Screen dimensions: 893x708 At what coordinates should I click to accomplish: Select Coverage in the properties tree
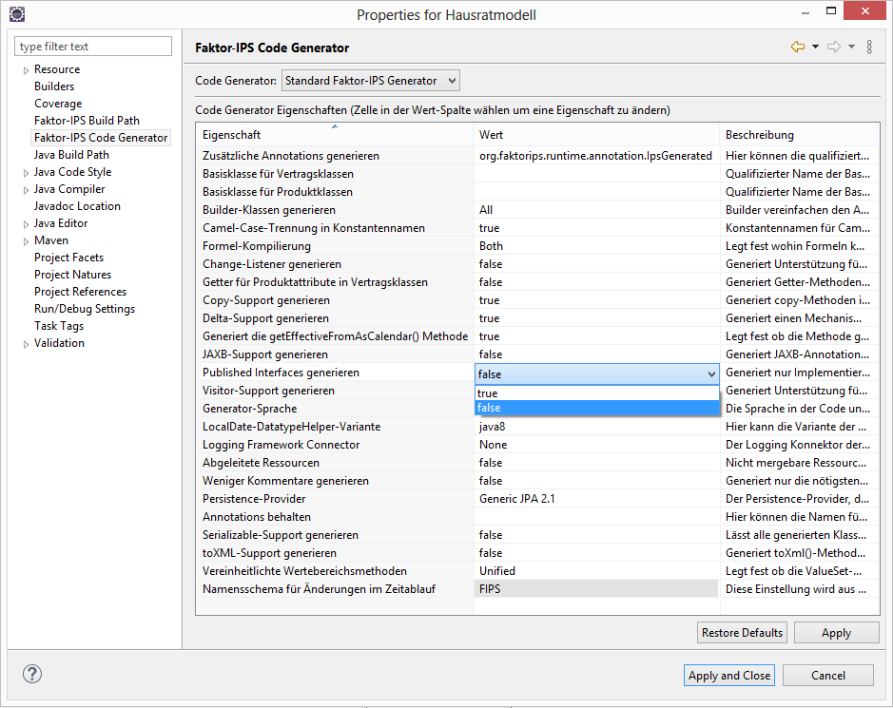(58, 104)
